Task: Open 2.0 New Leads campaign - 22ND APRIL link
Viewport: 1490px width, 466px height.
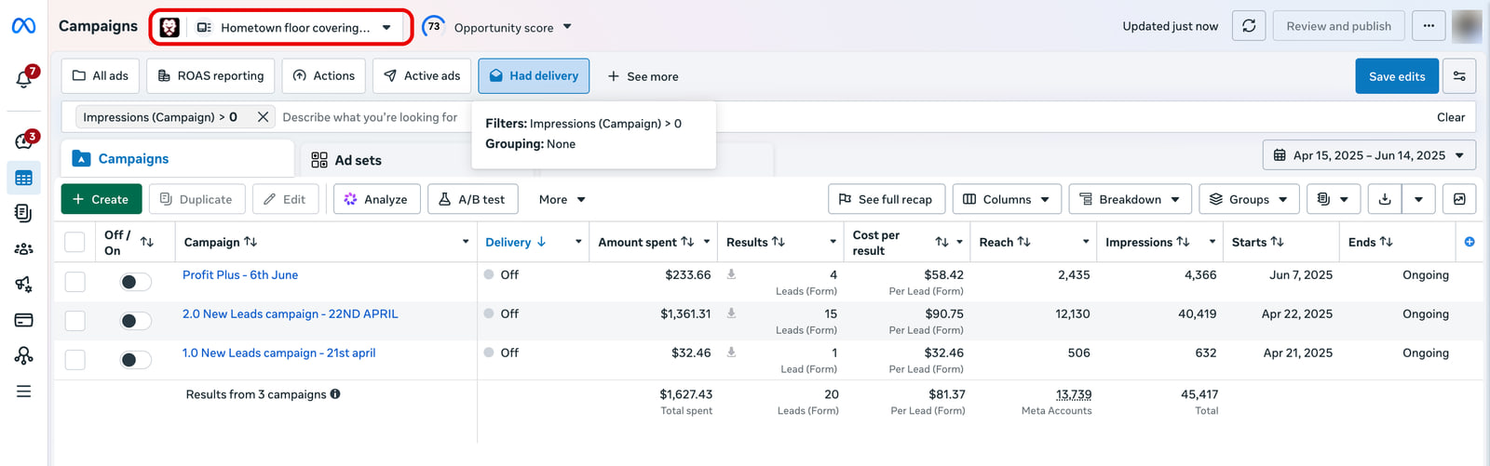Action: 290,313
